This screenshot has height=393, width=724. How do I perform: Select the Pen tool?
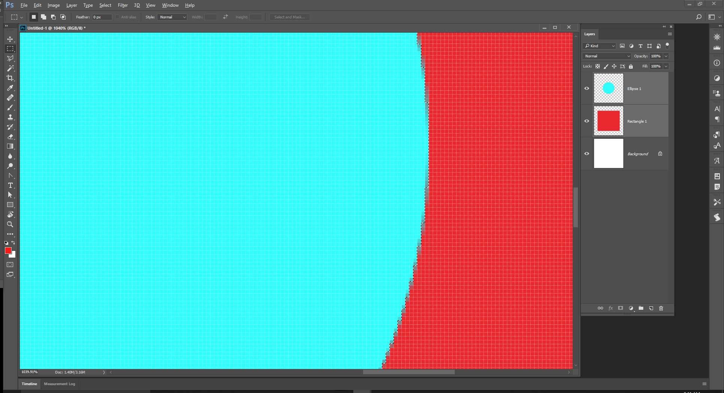pos(10,175)
